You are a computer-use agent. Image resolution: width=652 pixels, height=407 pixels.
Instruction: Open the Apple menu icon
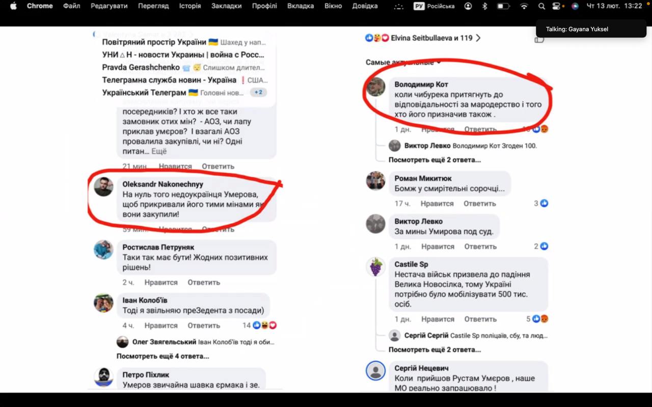point(13,6)
